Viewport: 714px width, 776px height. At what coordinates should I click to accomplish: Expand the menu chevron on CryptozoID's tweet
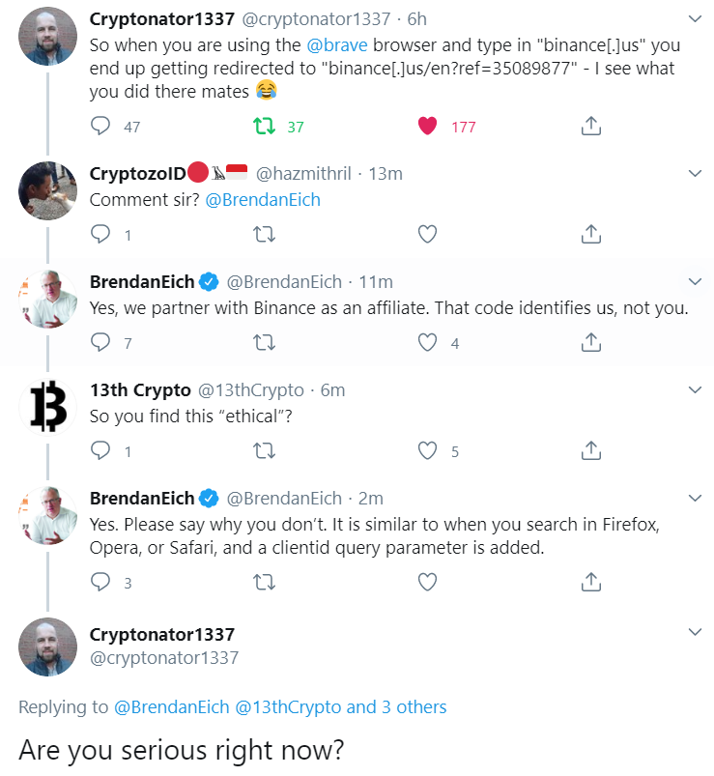[x=695, y=174]
